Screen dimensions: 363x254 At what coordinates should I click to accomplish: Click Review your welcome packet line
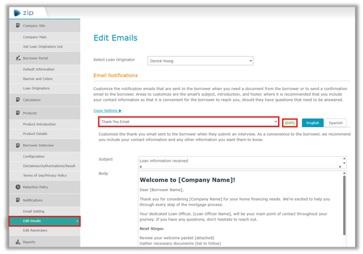click(x=177, y=238)
